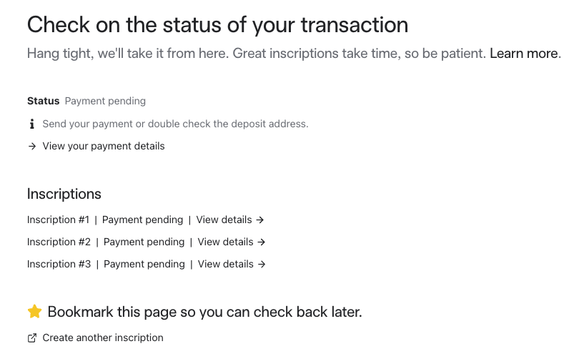Click the external link icon near Create another inscription

[32, 338]
